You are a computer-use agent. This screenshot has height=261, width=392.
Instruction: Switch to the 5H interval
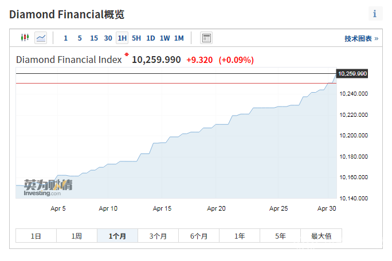click(x=136, y=38)
